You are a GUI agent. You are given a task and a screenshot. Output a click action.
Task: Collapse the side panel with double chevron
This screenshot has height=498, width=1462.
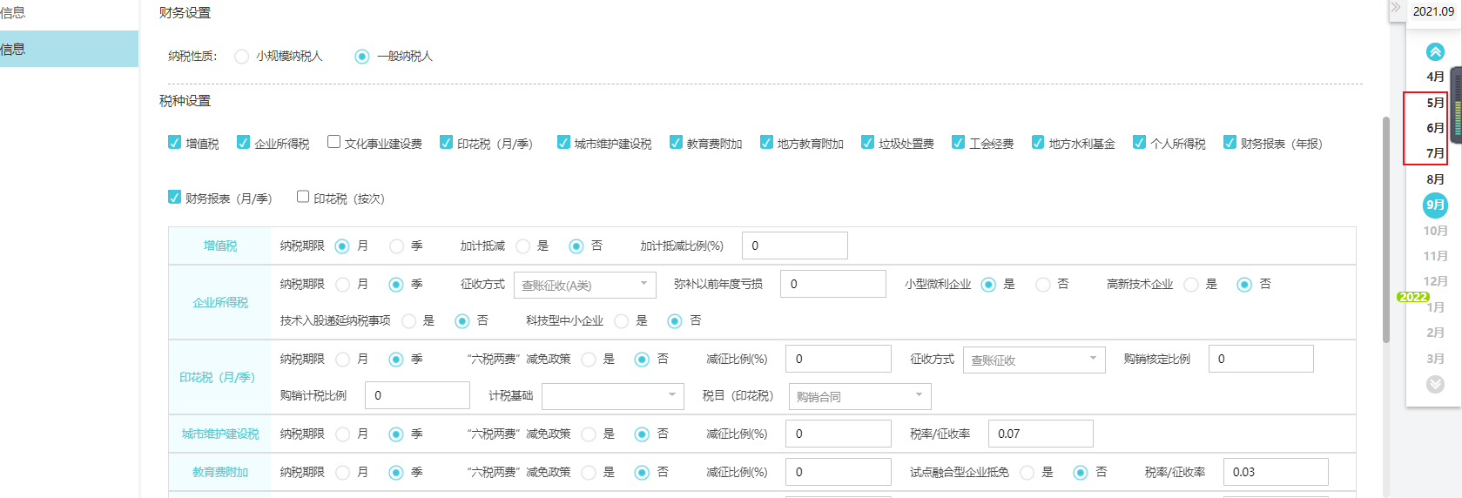1396,8
